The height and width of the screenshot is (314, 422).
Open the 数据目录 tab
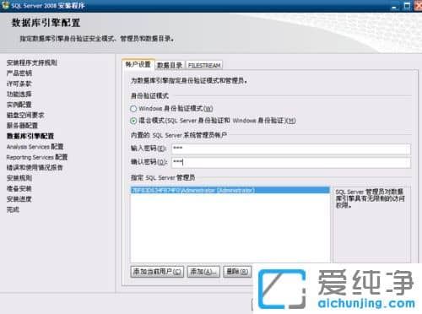click(x=170, y=65)
